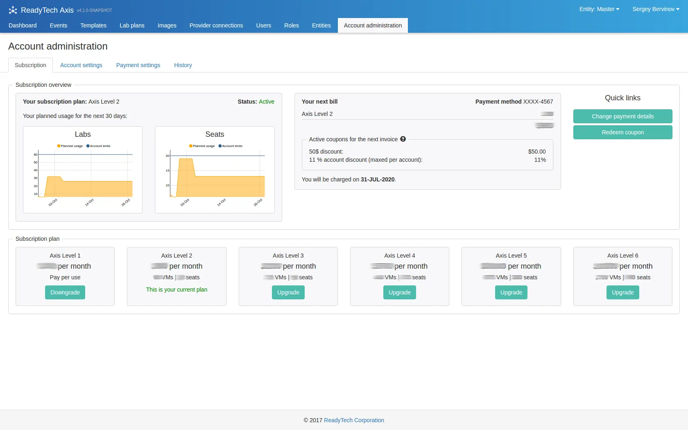Follow the ReadyTech Corporation footer link
The image size is (688, 430).
point(354,420)
